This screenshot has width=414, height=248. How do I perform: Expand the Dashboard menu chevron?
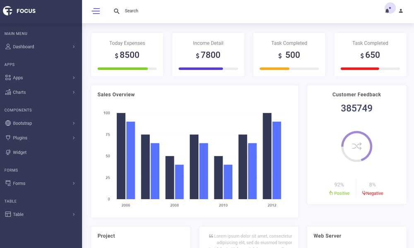[x=75, y=47]
